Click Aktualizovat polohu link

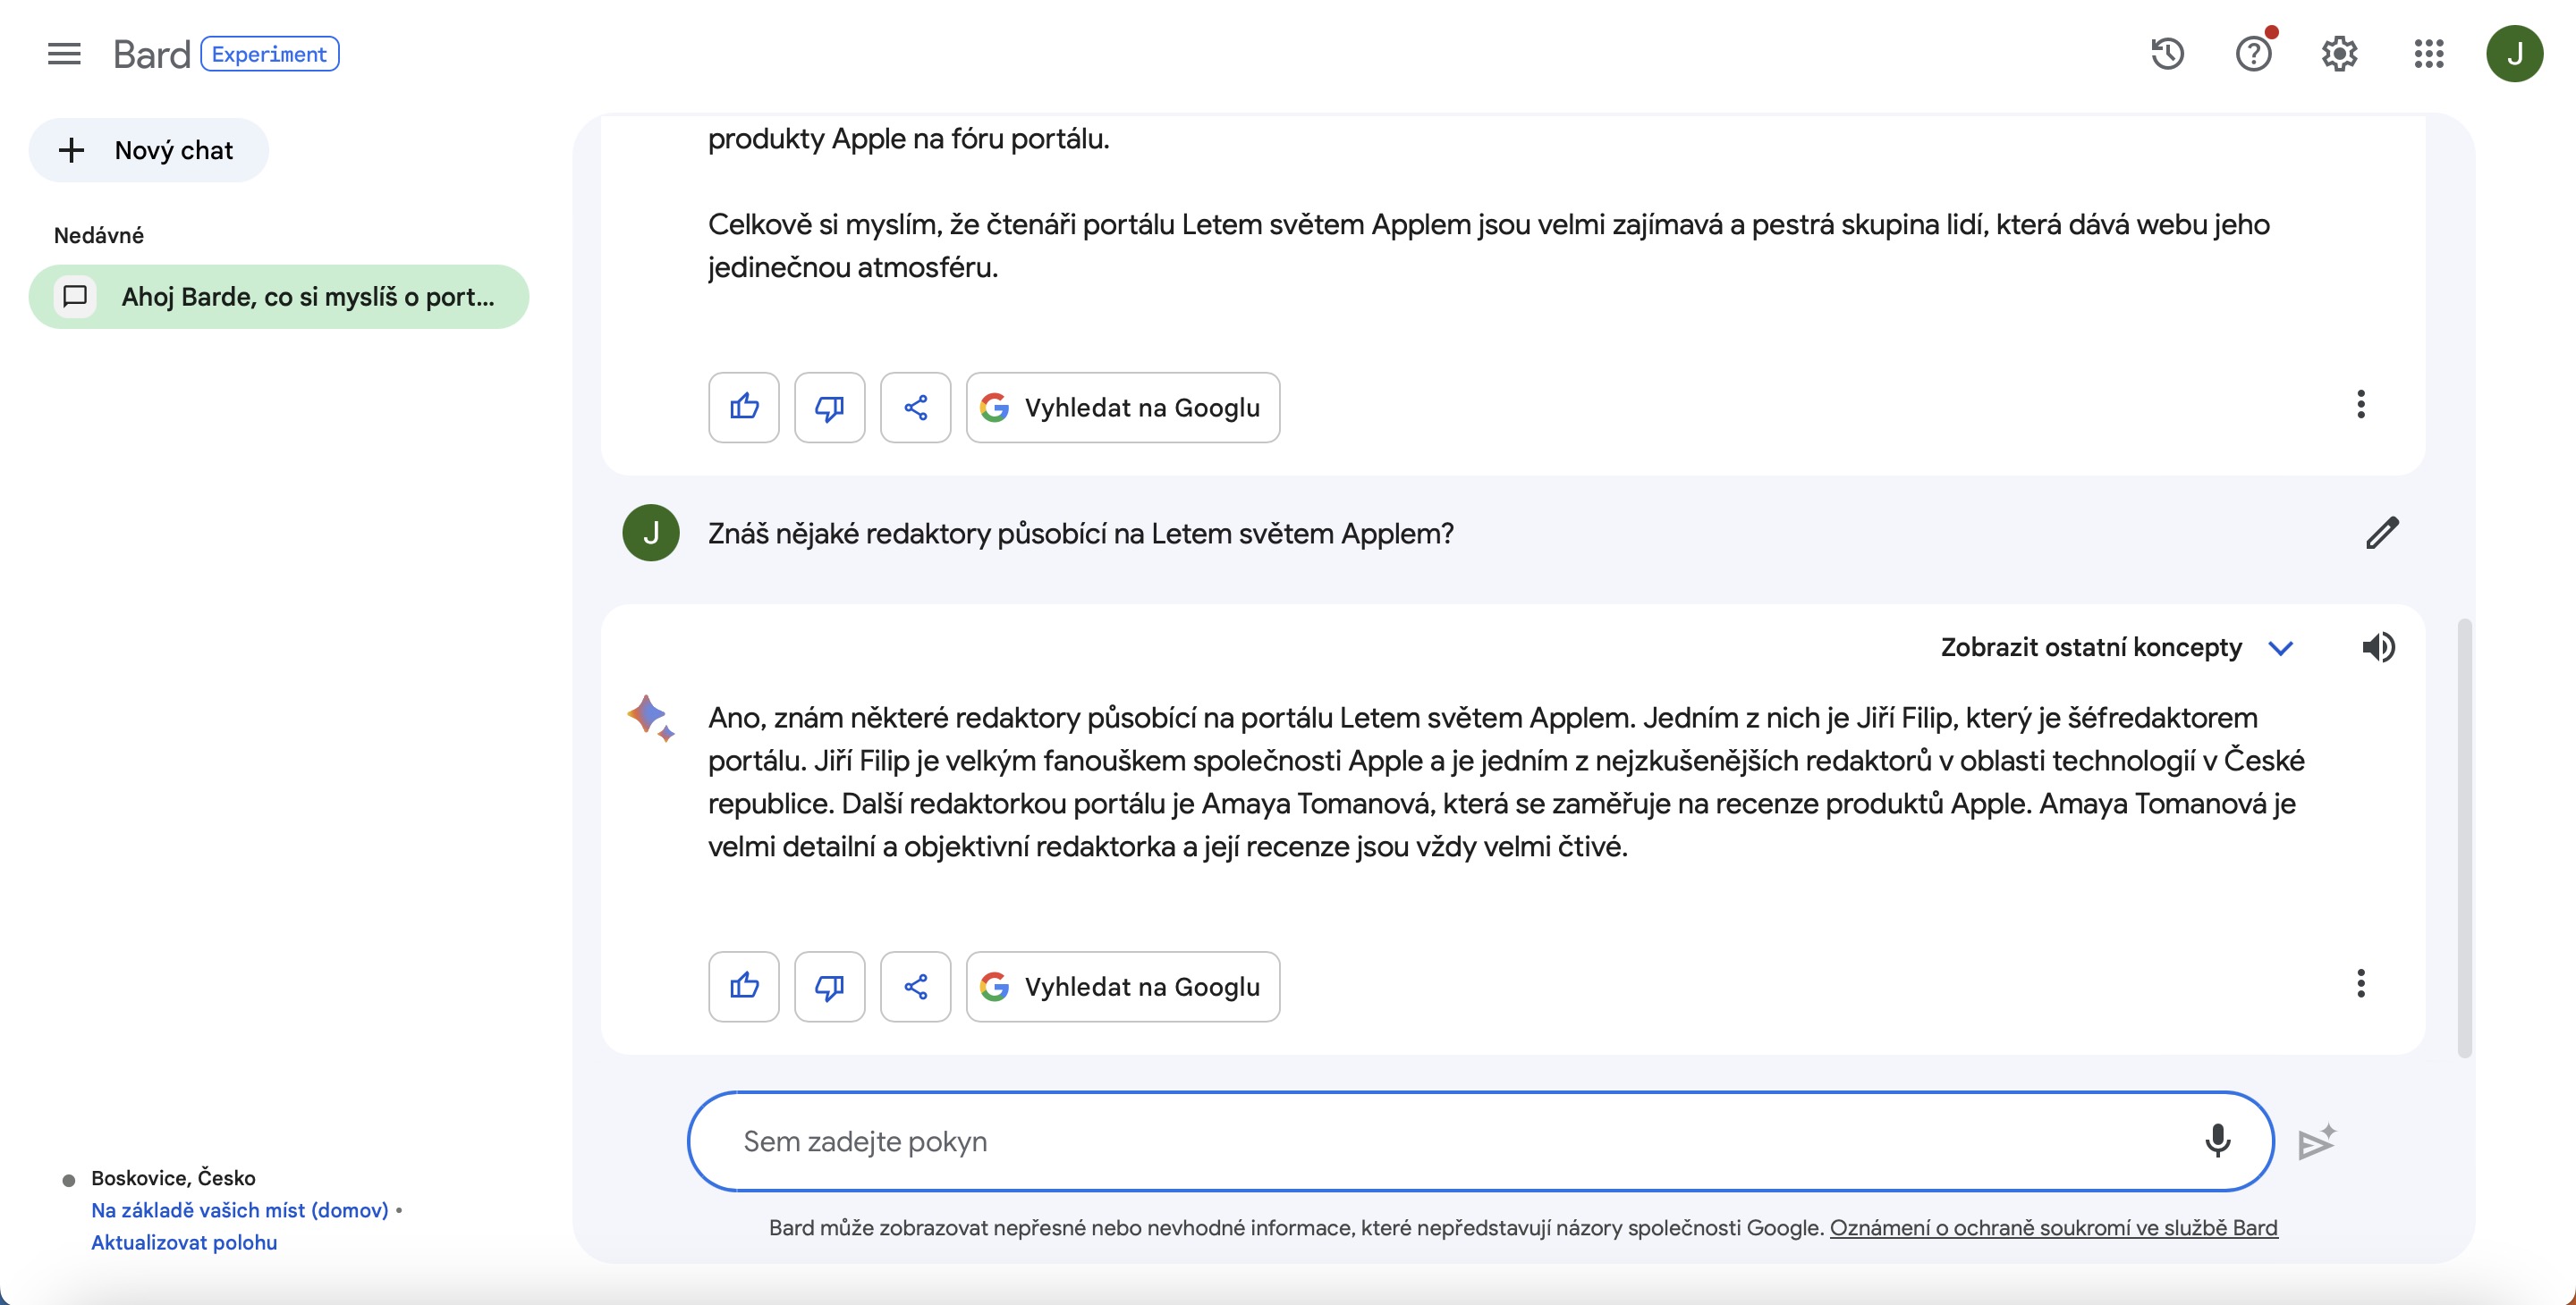click(184, 1242)
